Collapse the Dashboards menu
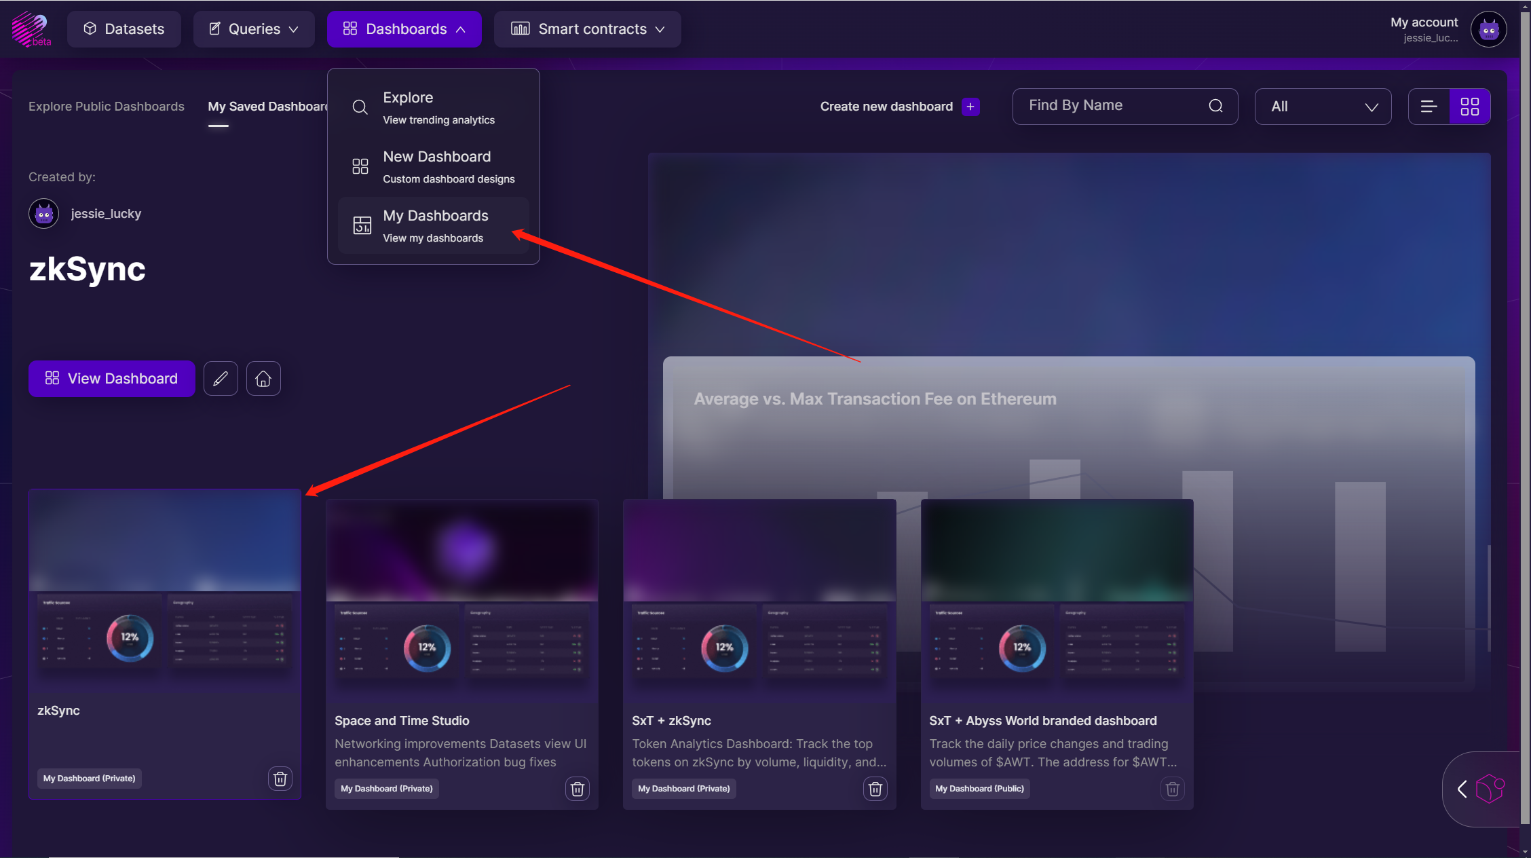Viewport: 1531px width, 858px height. coord(404,29)
